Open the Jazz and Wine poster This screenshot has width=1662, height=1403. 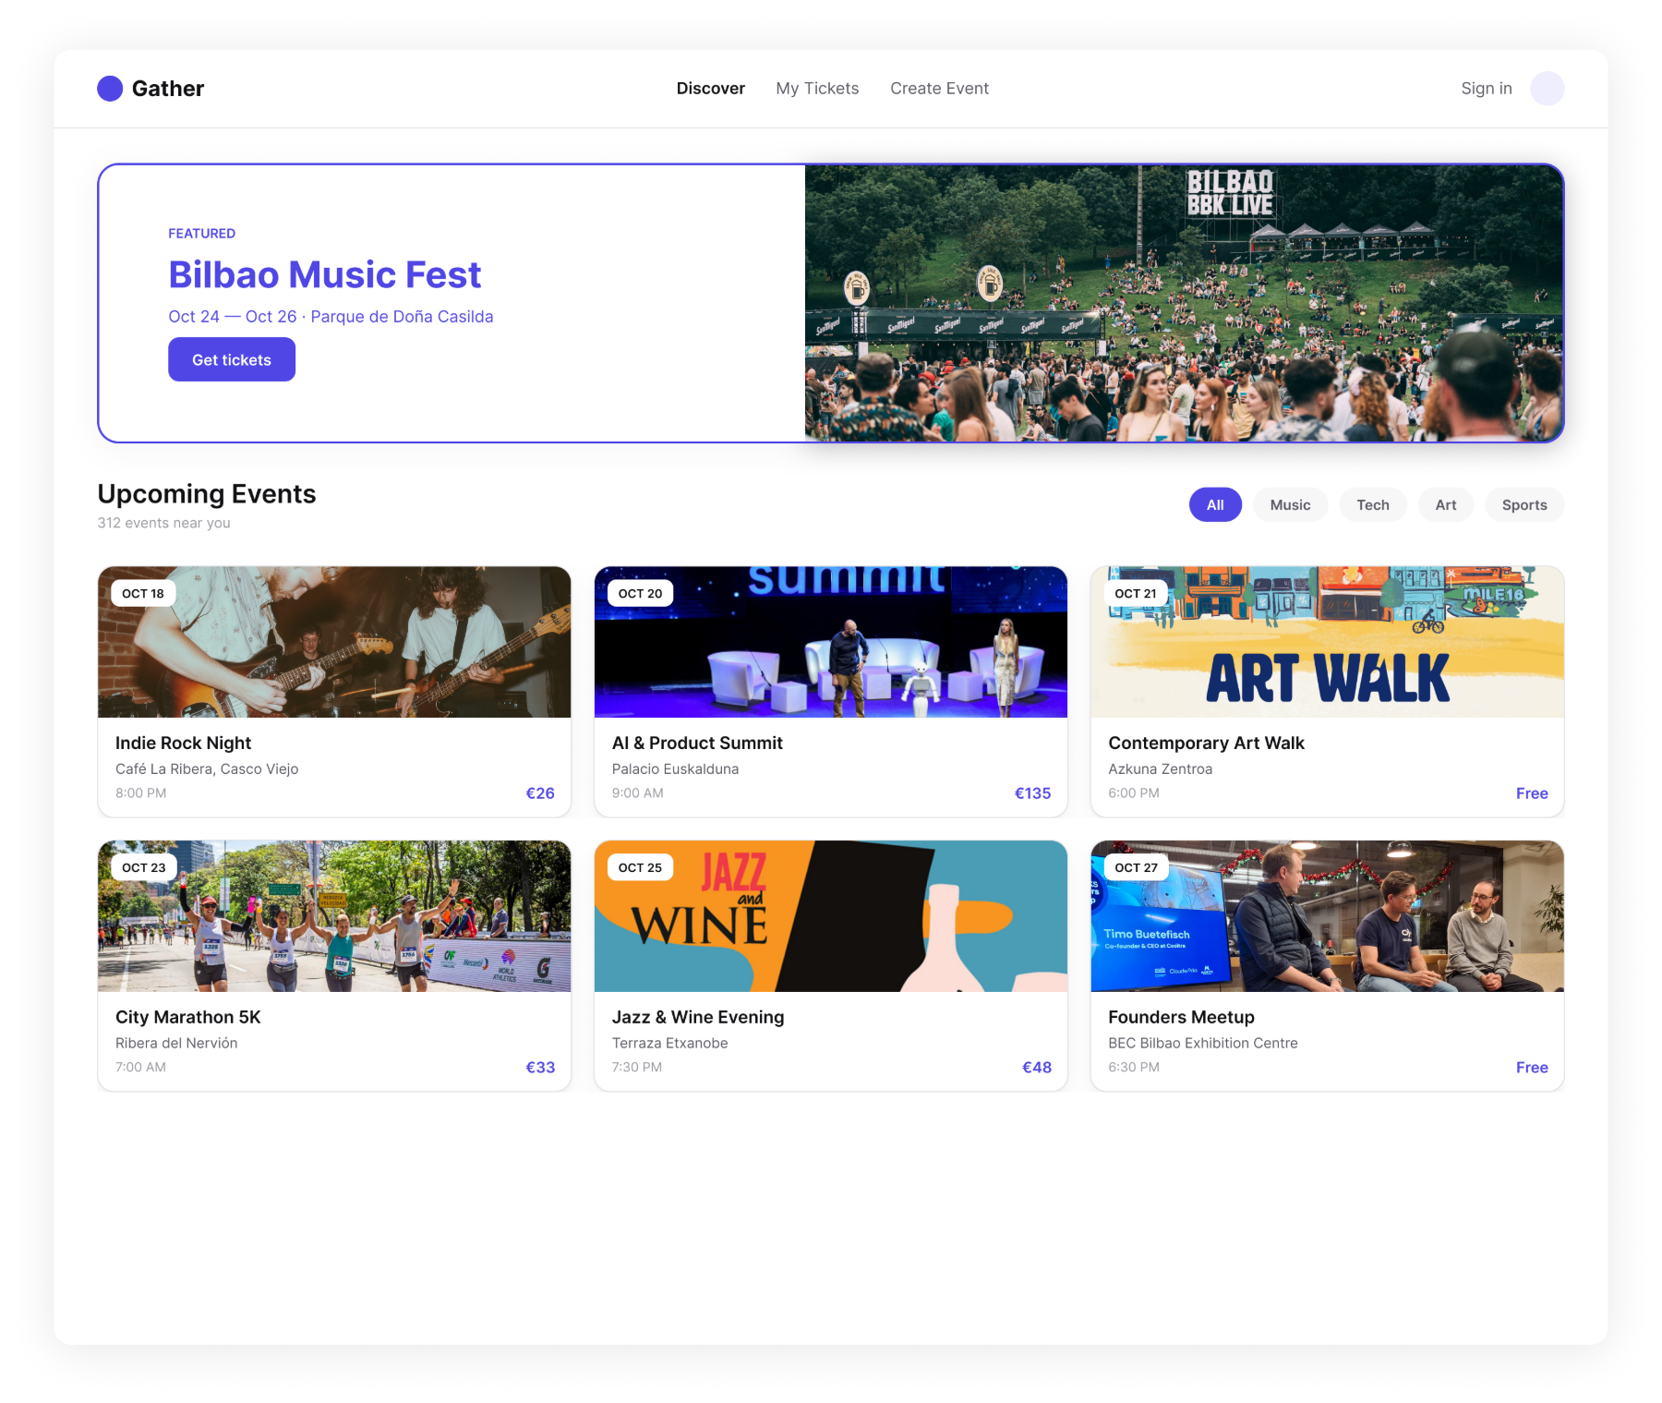[831, 916]
